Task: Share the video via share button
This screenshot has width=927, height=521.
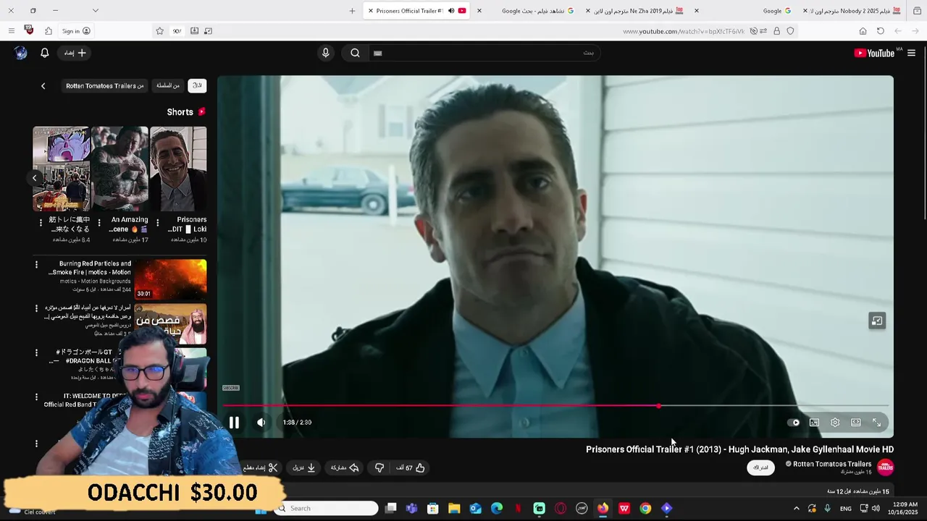Action: click(345, 468)
